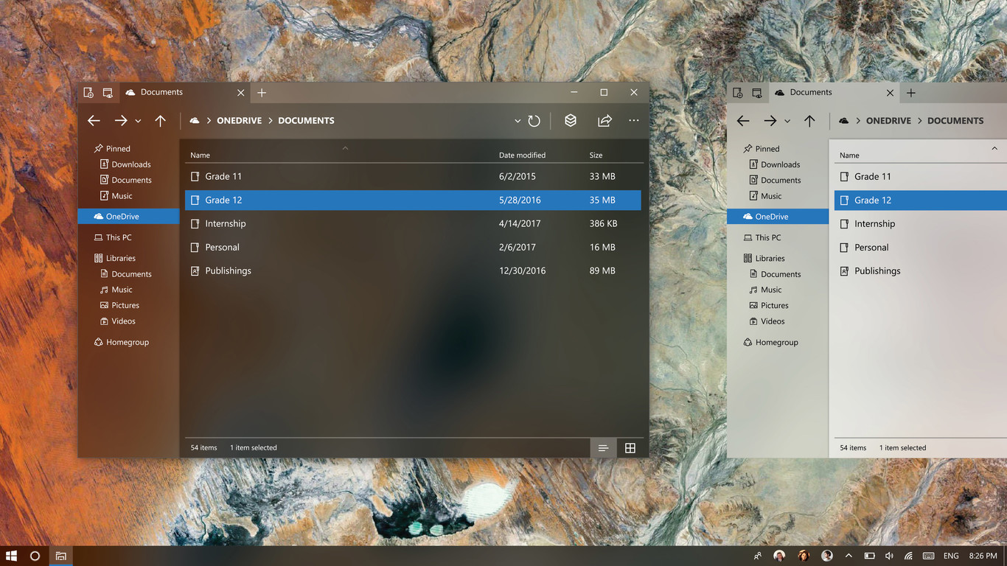Screen dimensions: 1007x566
Task: Open Cortana search circle on taskbar
Action: 35,556
